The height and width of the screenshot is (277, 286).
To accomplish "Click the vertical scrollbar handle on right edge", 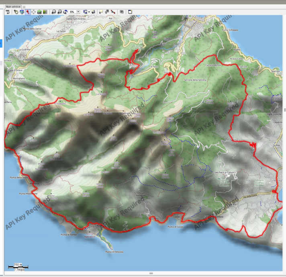I will [x=284, y=109].
